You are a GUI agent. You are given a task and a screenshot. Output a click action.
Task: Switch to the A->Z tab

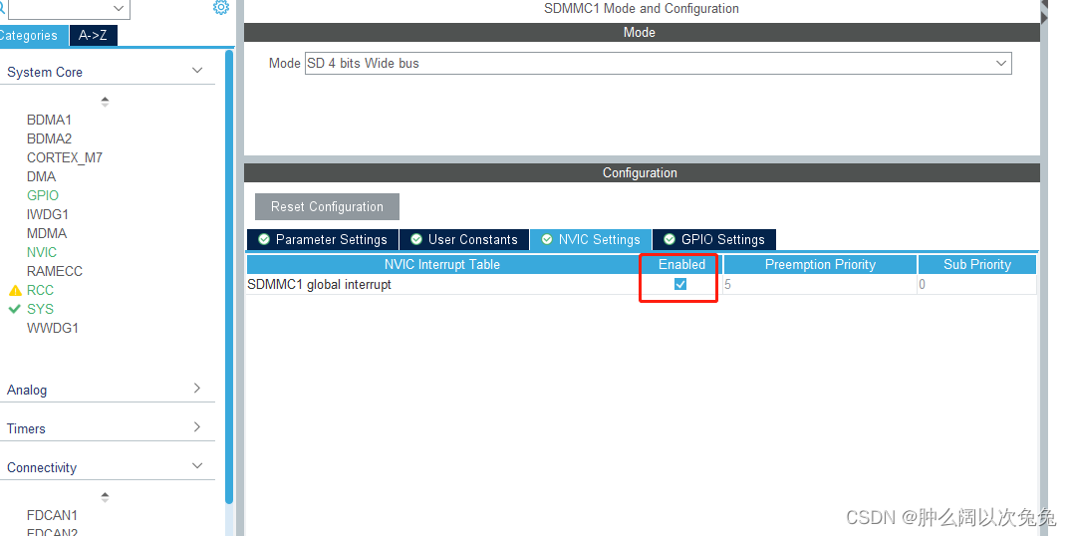click(93, 36)
